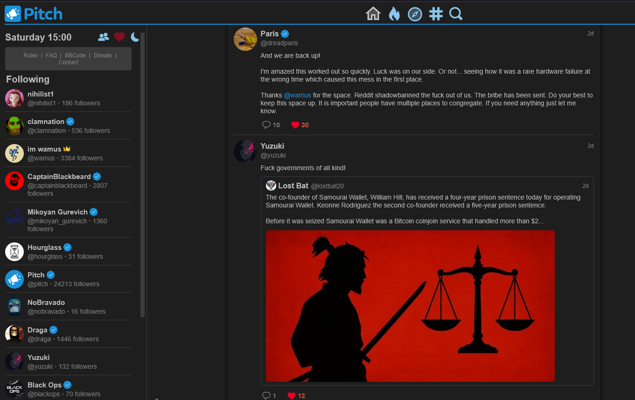Open the followers people icon in sidebar
This screenshot has height=400, width=635.
104,37
